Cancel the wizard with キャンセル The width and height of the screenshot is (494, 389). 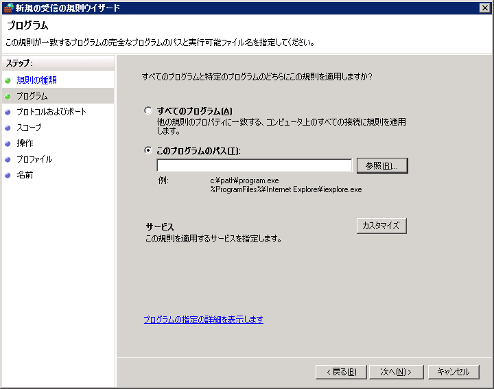tap(454, 372)
